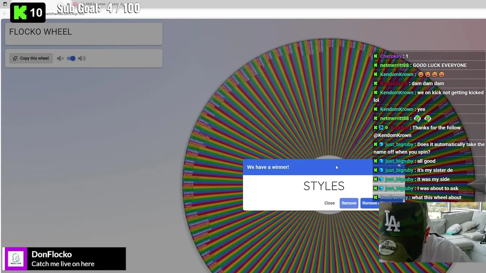Click the muted speaker icon

click(60, 58)
